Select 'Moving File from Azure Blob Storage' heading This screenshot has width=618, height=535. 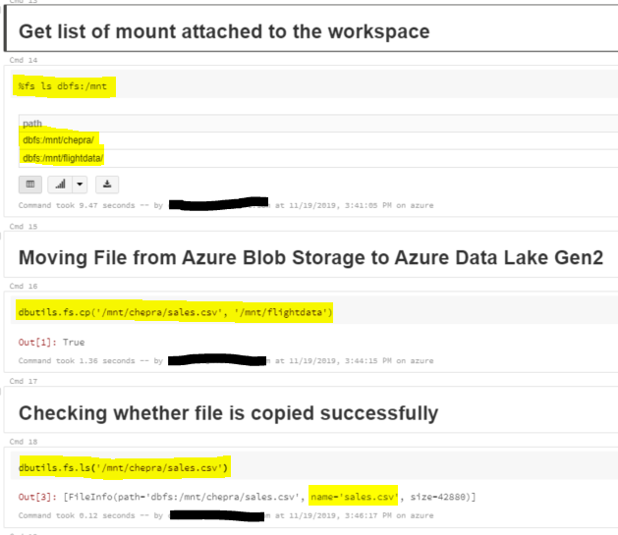tap(310, 258)
